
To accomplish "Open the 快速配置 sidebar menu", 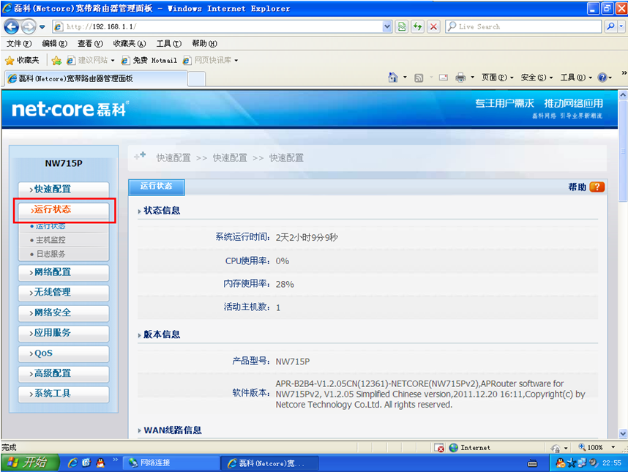I will [63, 189].
